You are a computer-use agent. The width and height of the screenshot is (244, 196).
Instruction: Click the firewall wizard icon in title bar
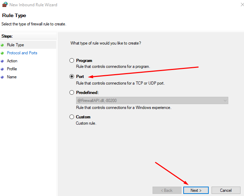4,5
